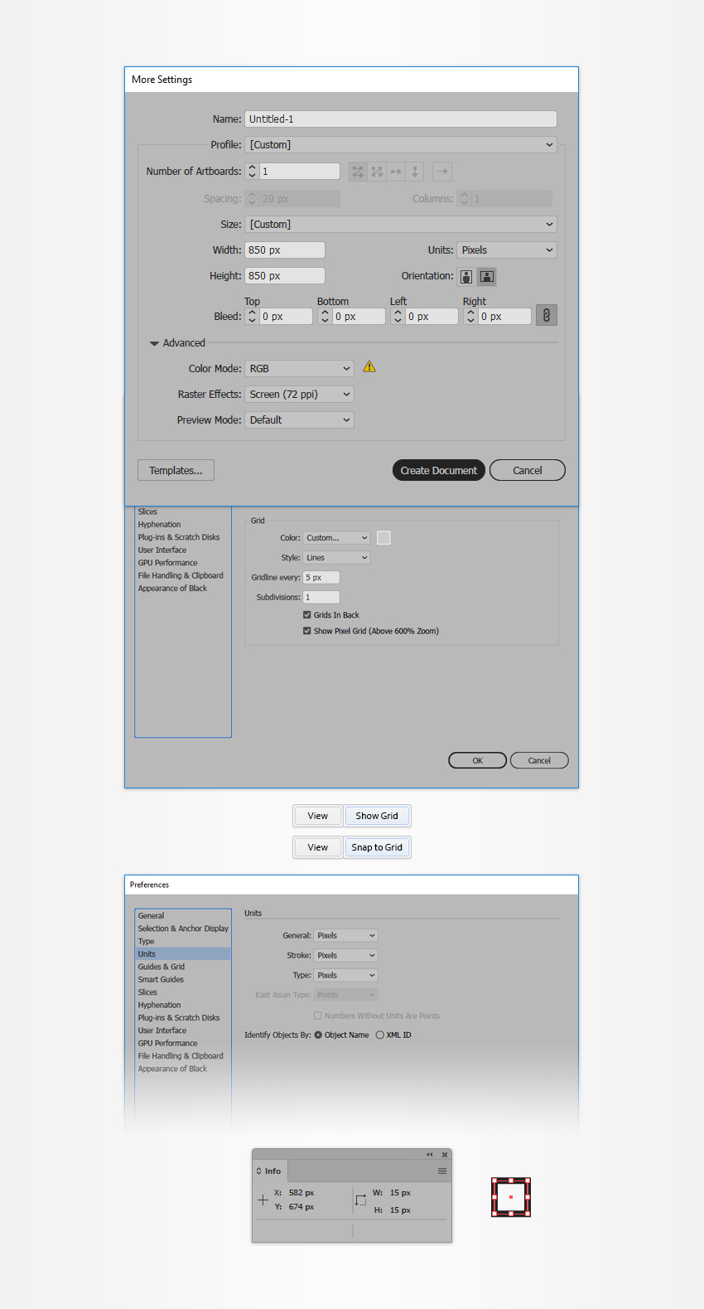Click the Right bleed value field
The image size is (704, 1309).
coord(505,317)
